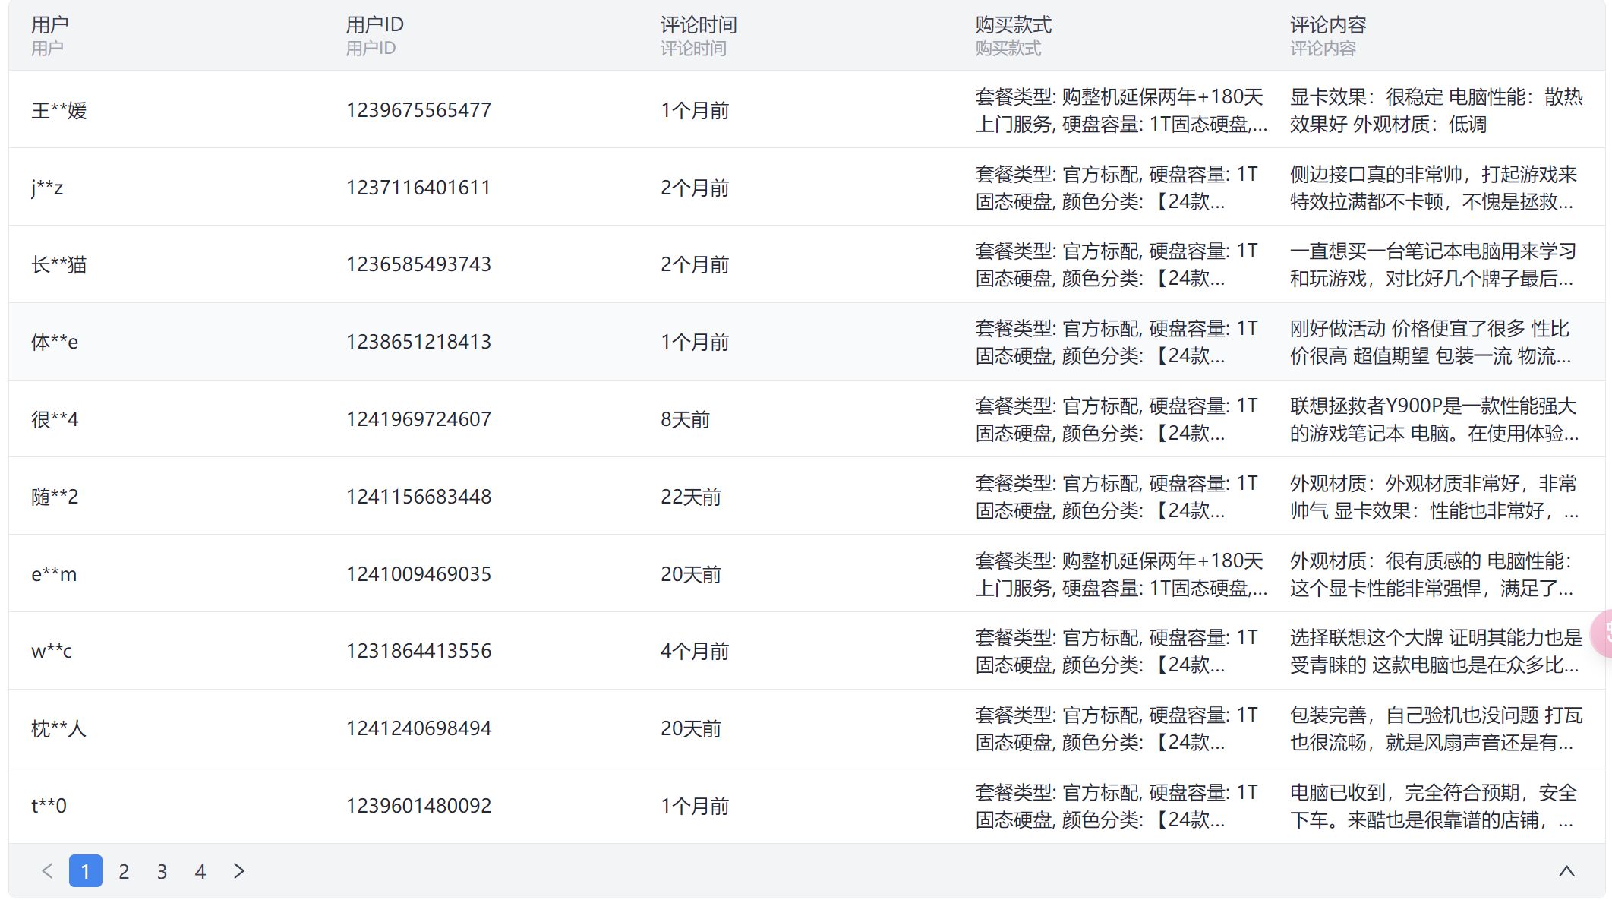Click comment time for 枕**人

pos(691,728)
